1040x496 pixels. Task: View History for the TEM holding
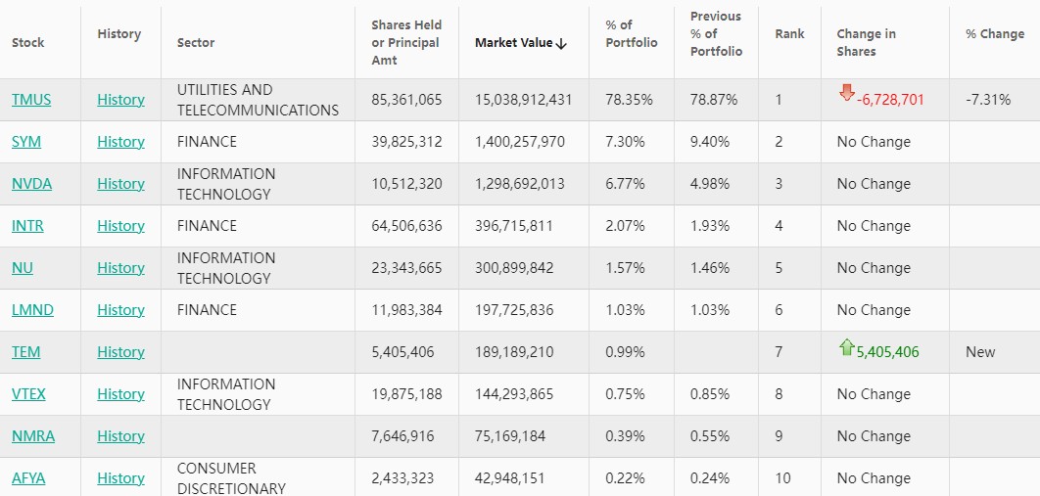pyautogui.click(x=120, y=352)
